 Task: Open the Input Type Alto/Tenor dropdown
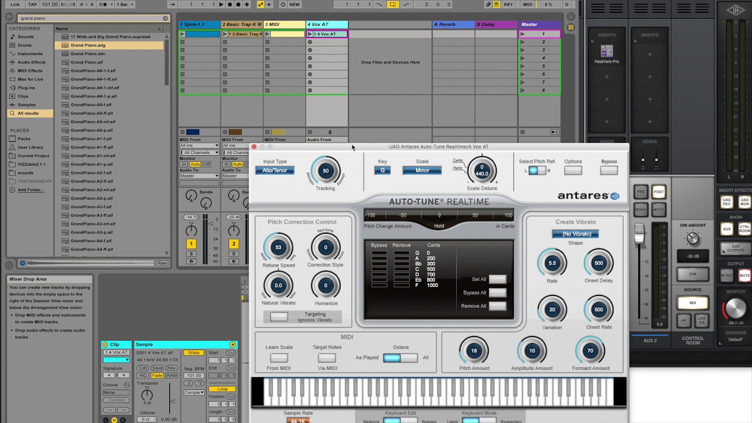(275, 170)
